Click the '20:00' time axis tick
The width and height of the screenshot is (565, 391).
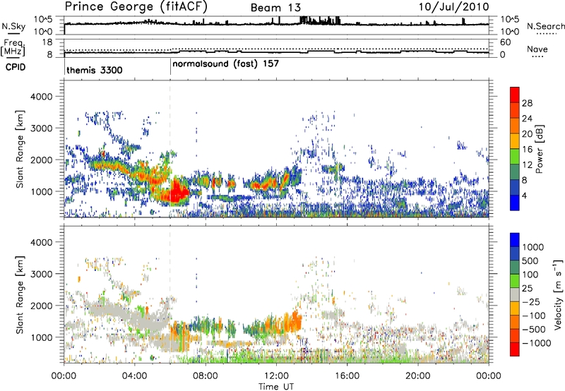point(417,376)
